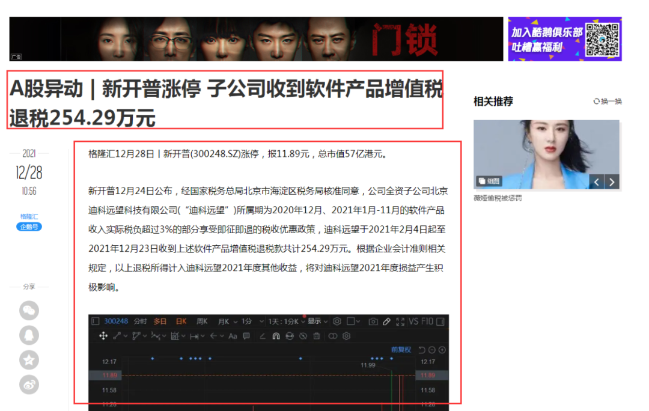Screen dimensions: 649x411
Task: Zoom out chart with minus circle
Action: click(x=431, y=350)
